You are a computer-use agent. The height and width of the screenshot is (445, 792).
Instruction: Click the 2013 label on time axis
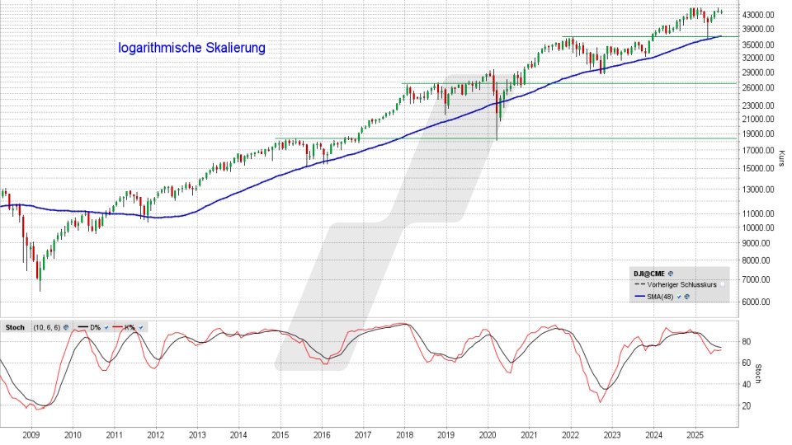click(x=197, y=435)
